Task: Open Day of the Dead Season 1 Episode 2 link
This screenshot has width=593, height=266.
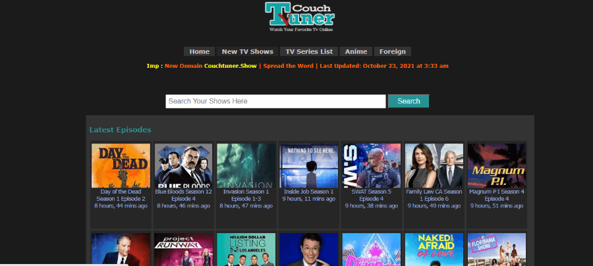Action: tap(121, 196)
